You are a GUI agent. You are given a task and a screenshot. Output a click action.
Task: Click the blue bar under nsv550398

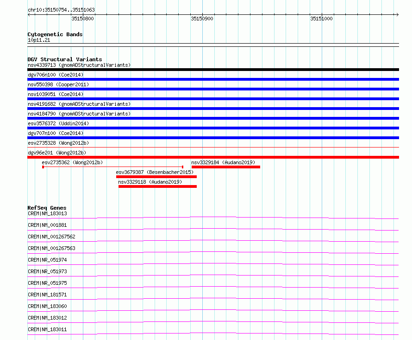[x=213, y=89]
